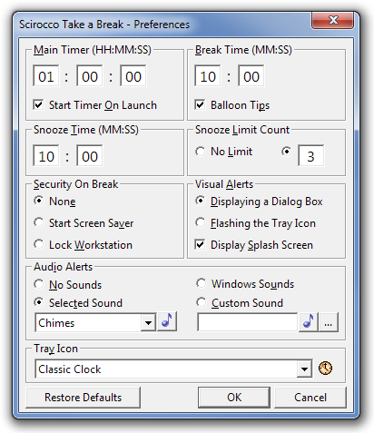Click the custom sound path field
The image size is (374, 433).
(248, 322)
